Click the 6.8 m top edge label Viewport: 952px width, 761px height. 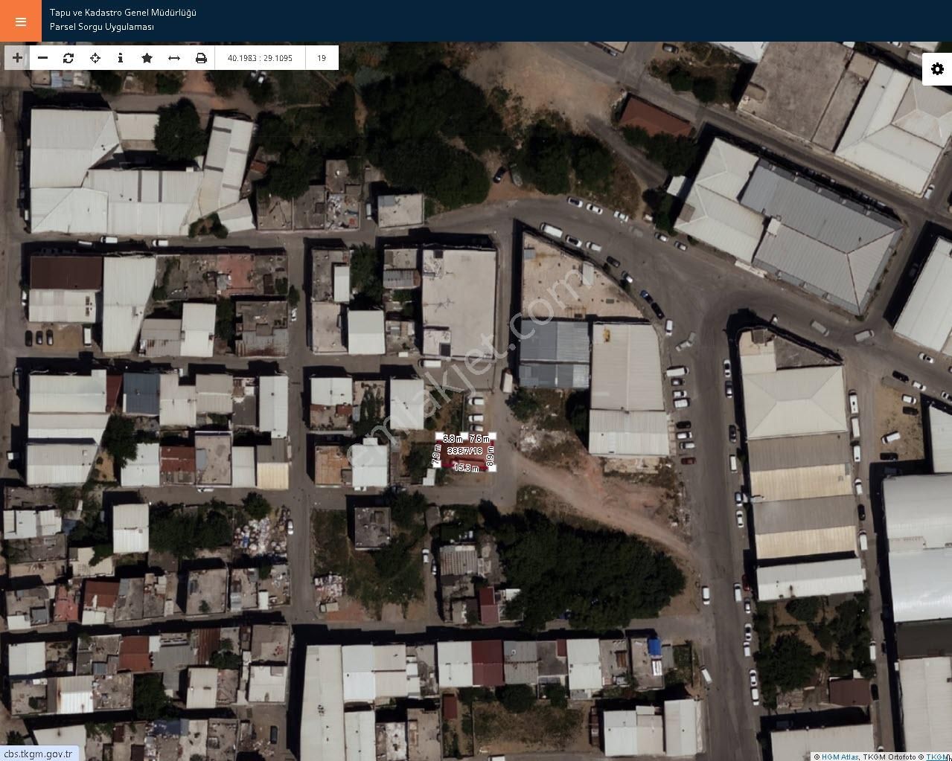point(453,439)
